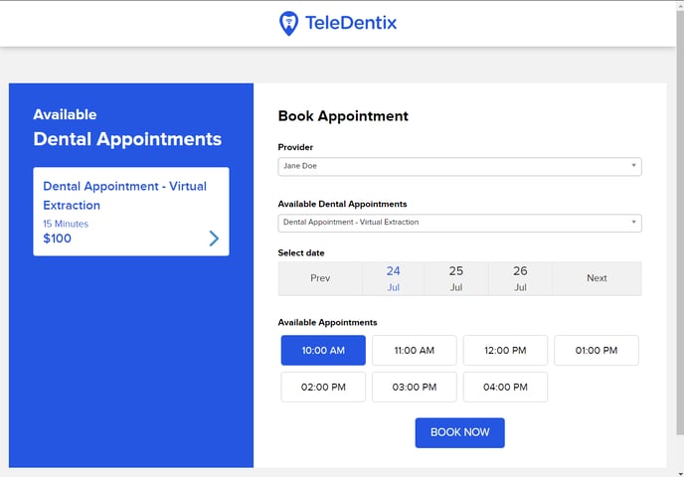Pick the 01:00 PM appointment slot
Viewport: 684px width, 477px height.
click(x=597, y=350)
